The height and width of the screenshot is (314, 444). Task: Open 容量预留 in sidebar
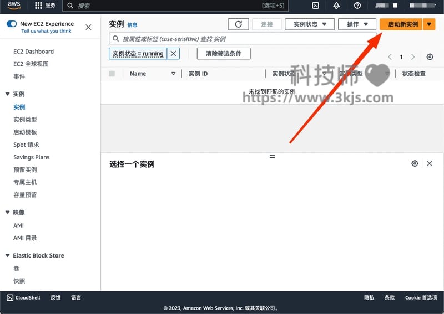click(25, 195)
